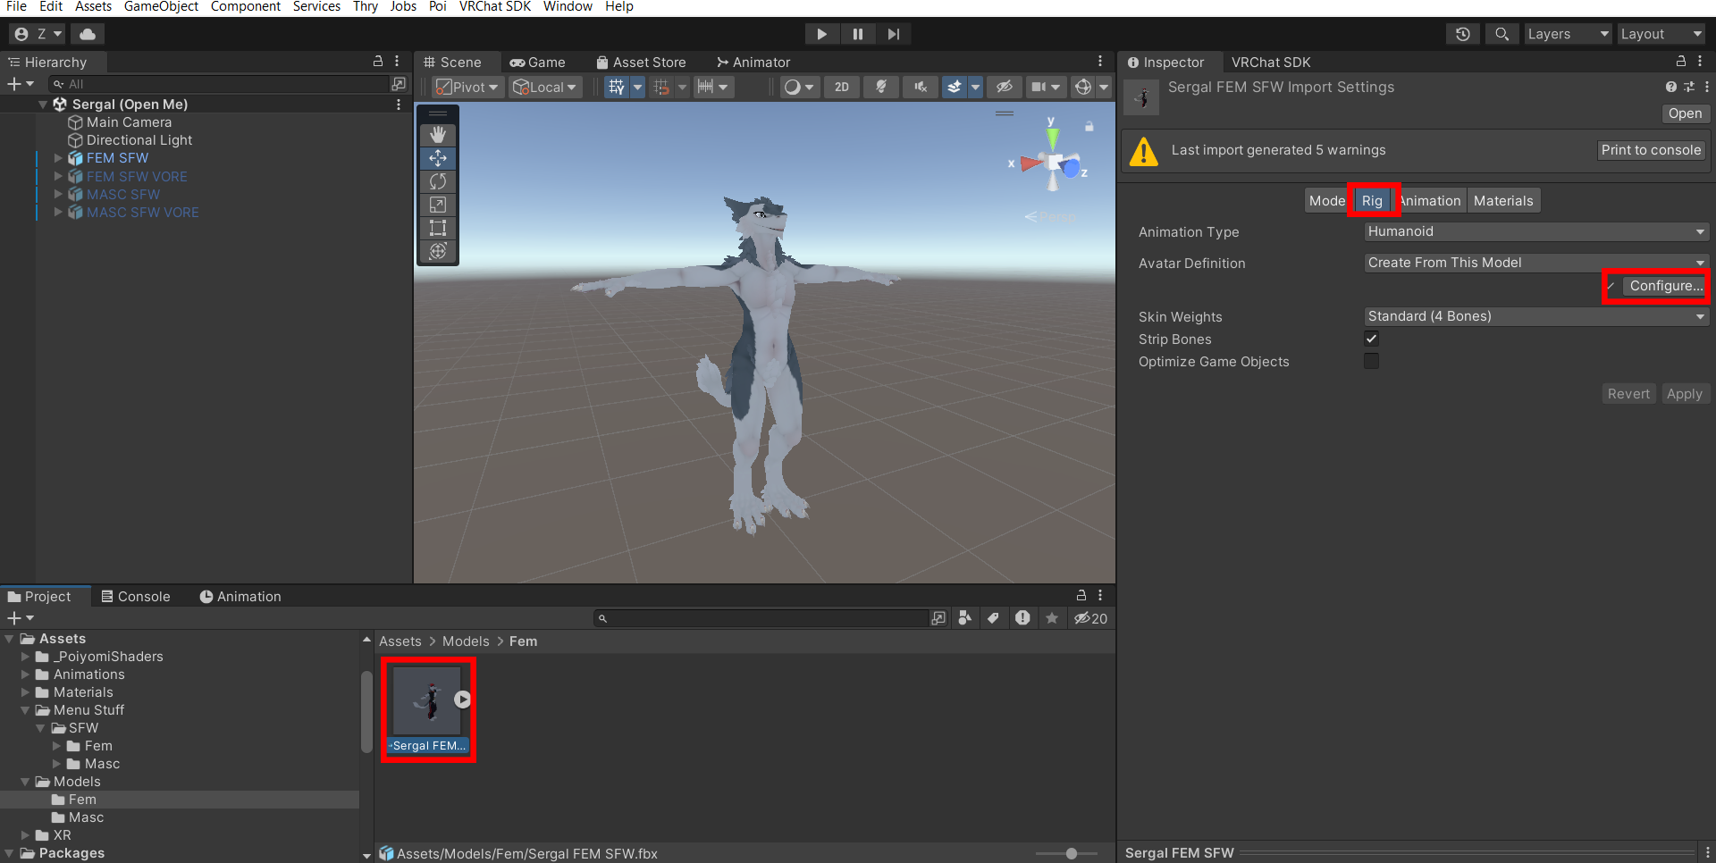
Task: Toggle 2D view mode
Action: [x=841, y=87]
